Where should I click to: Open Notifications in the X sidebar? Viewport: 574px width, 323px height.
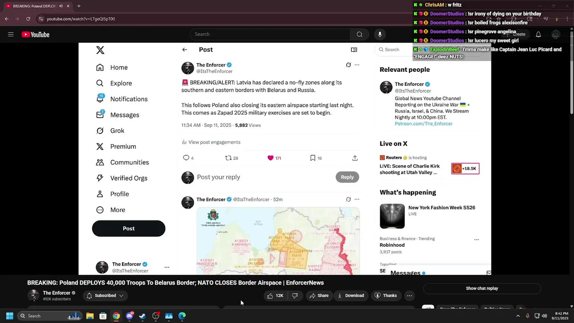coord(122,99)
